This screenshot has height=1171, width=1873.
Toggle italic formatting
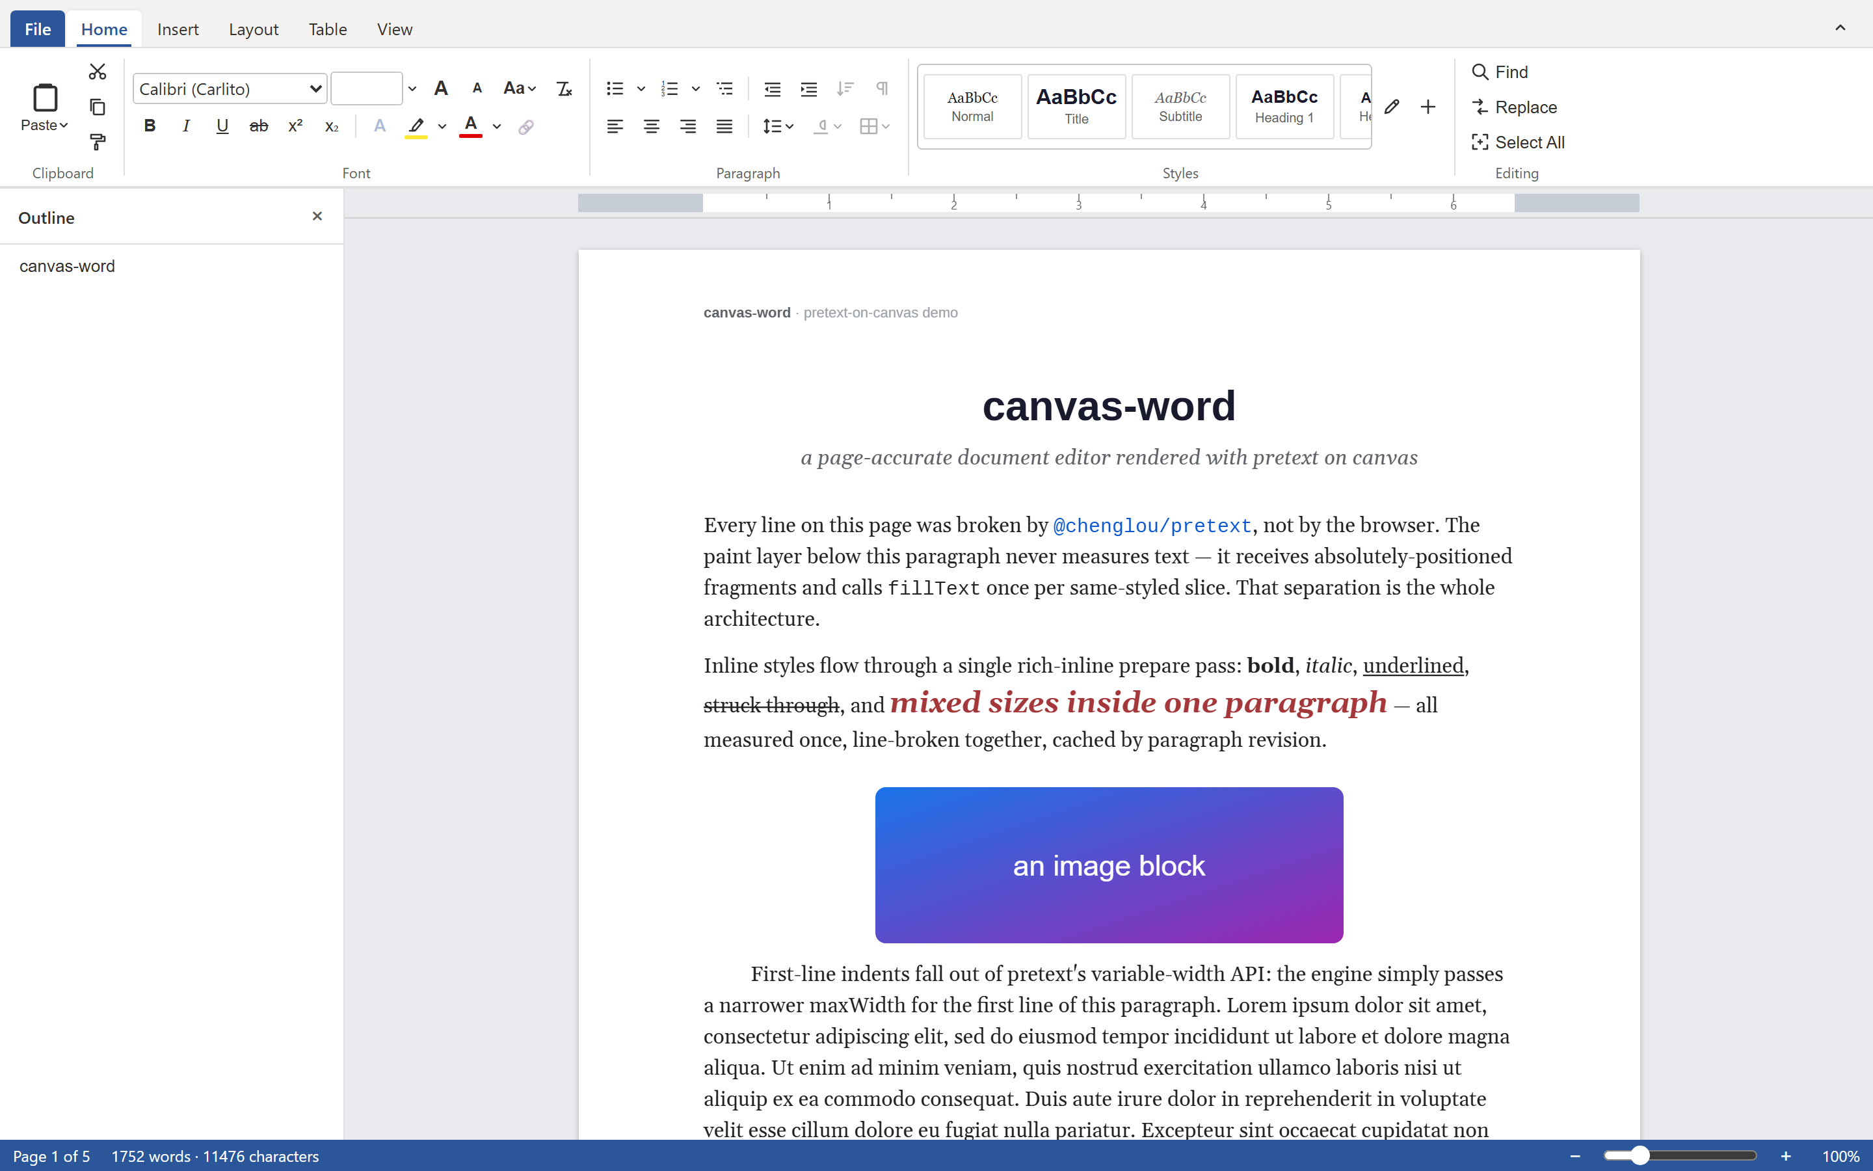coord(186,126)
